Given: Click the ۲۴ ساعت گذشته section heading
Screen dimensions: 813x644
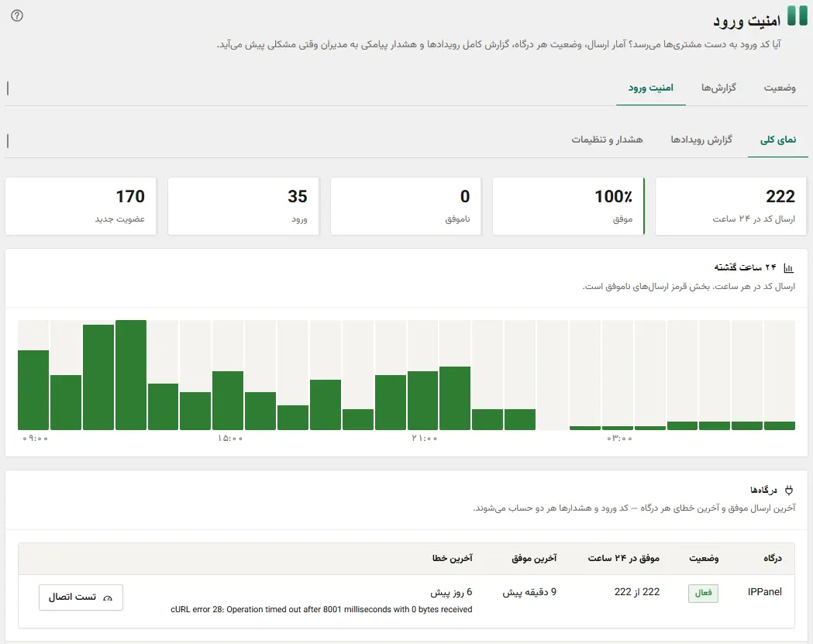Looking at the screenshot, I should pos(745,267).
